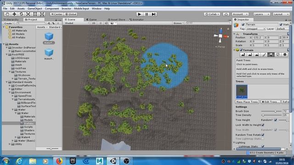
Task: Select Paint Details terrain tool
Action: (x=278, y=55)
